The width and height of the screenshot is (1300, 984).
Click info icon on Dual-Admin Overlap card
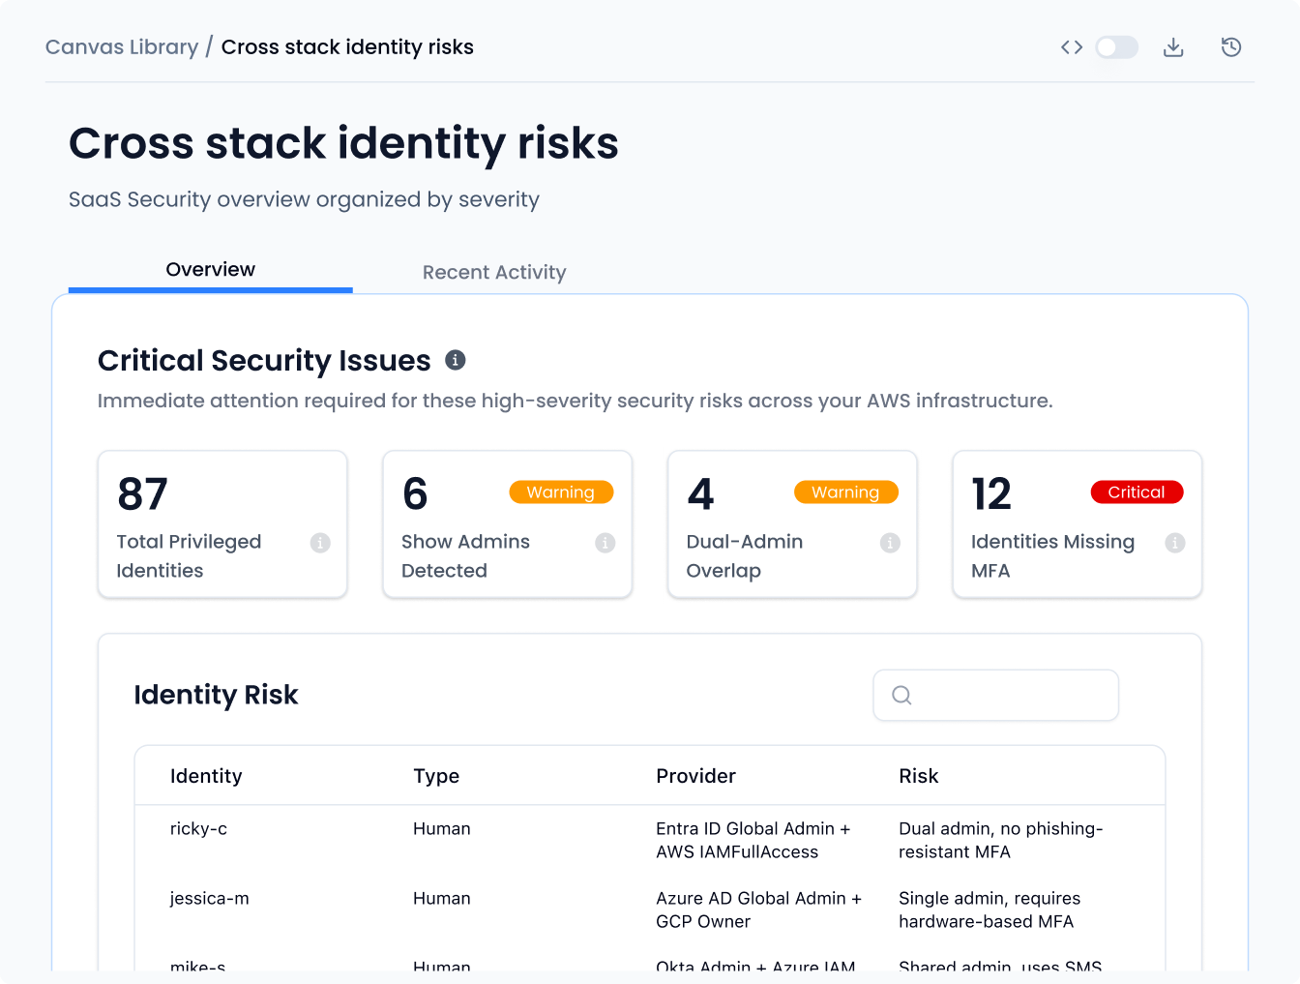pos(890,543)
